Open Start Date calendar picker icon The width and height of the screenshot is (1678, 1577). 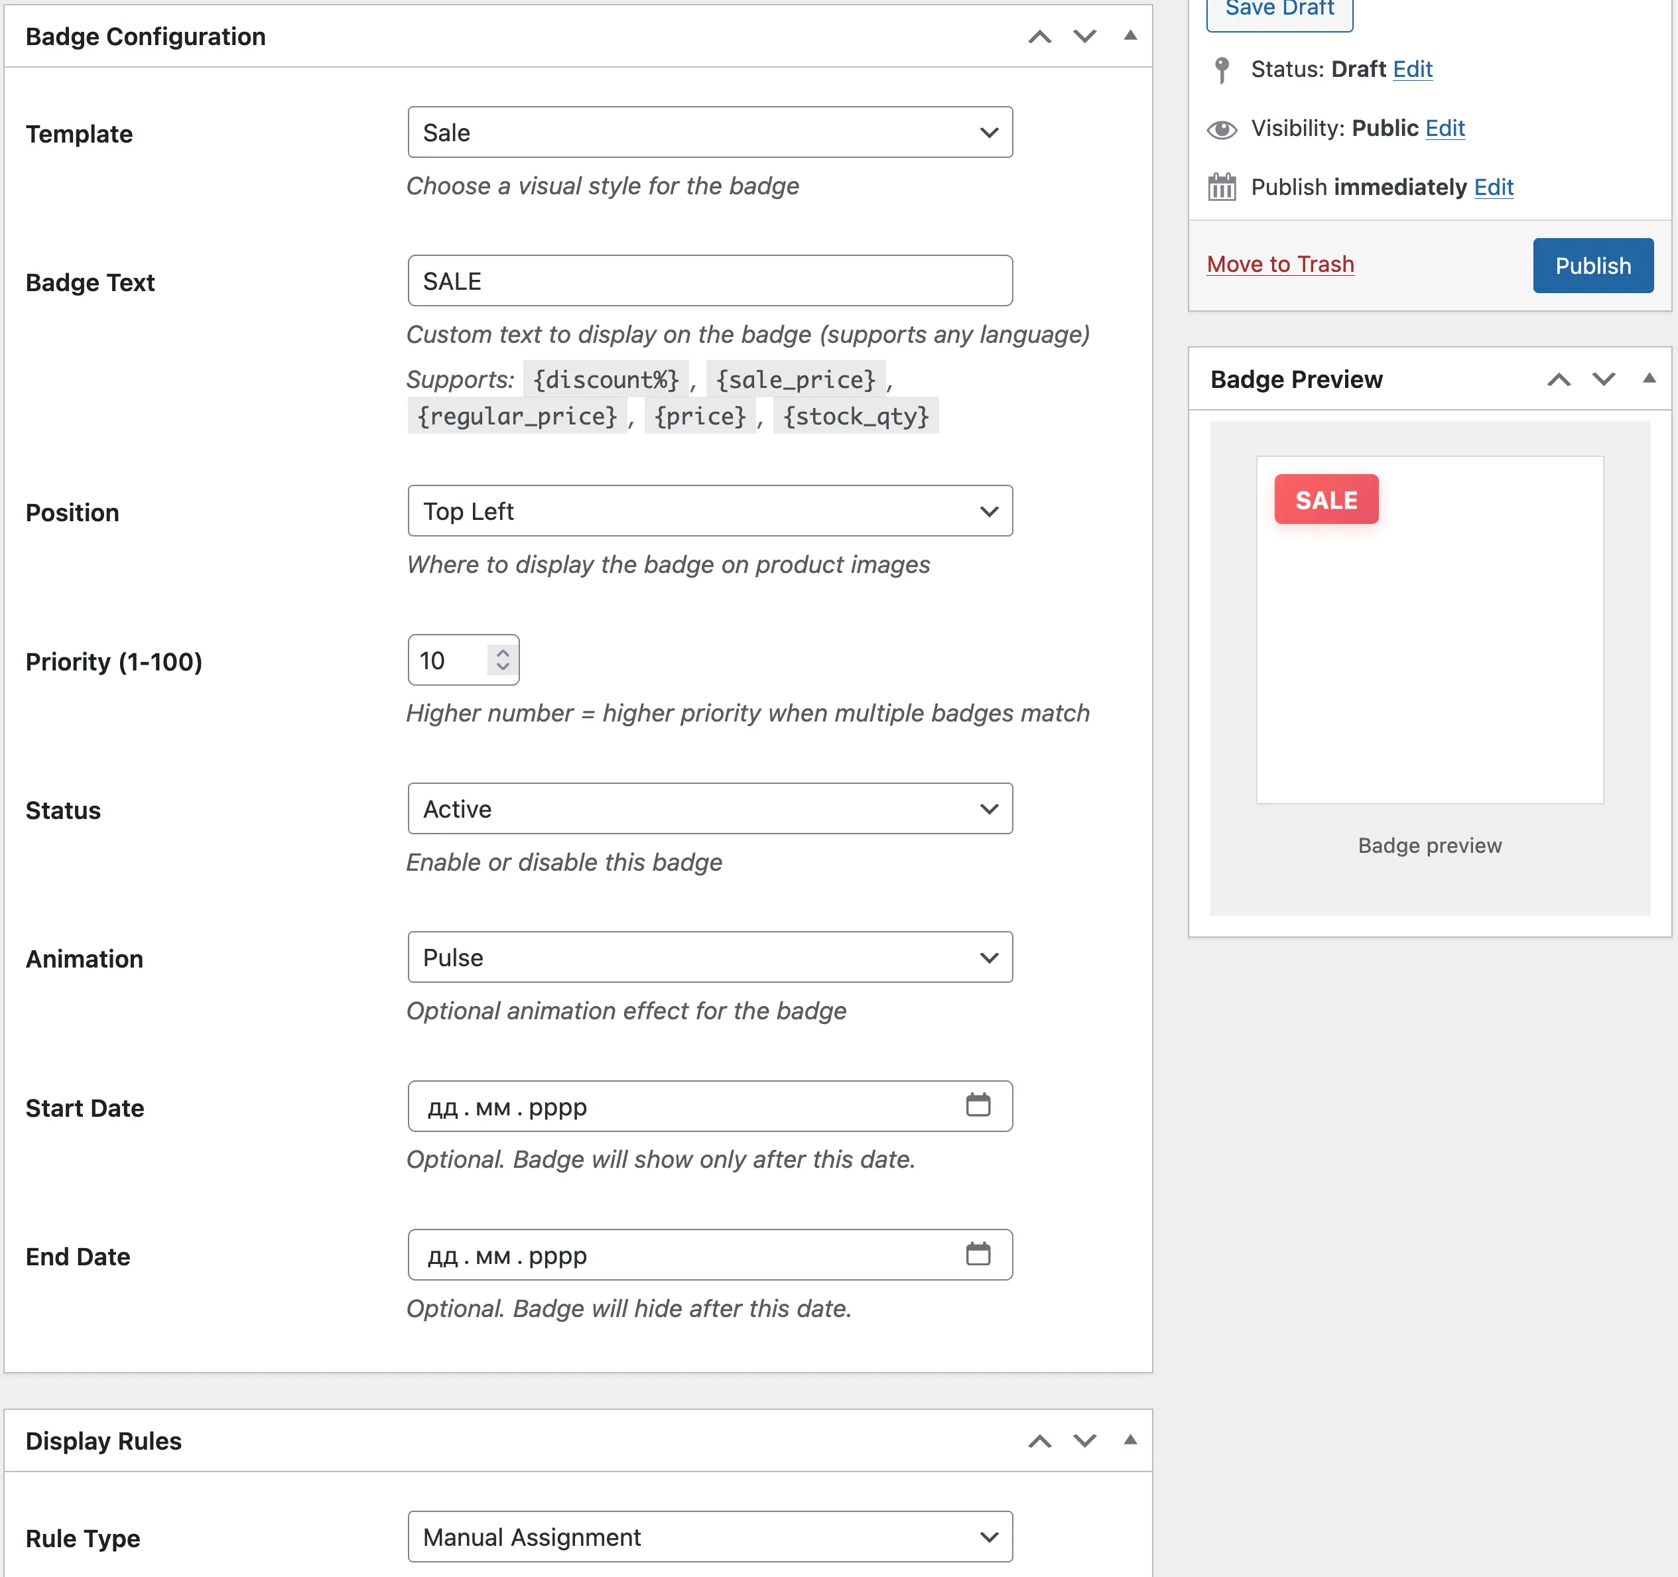tap(978, 1104)
